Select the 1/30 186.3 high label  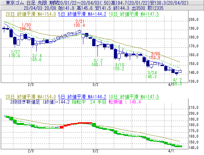25,27
